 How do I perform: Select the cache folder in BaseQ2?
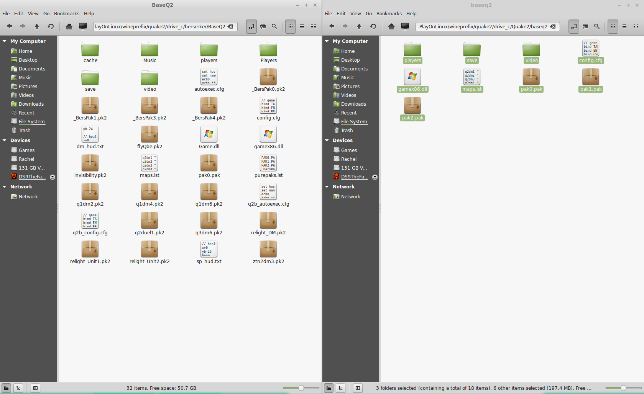(90, 52)
